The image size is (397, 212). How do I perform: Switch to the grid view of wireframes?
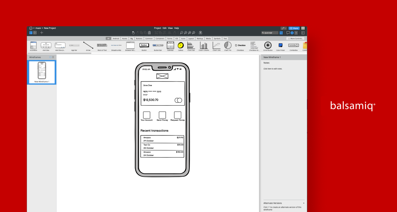point(35,33)
